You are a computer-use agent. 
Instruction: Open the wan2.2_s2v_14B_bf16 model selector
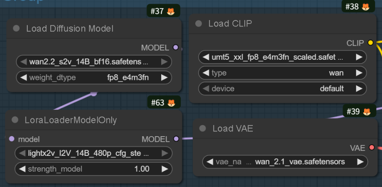94,62
